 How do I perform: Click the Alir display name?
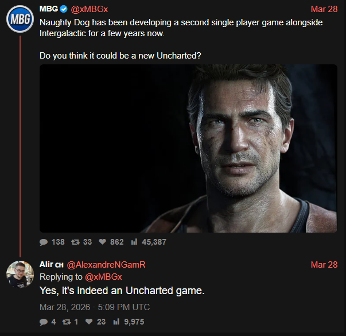pos(46,265)
